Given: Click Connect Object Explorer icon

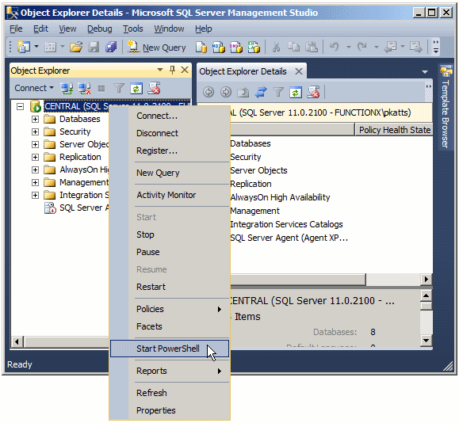Looking at the screenshot, I should pyautogui.click(x=67, y=88).
